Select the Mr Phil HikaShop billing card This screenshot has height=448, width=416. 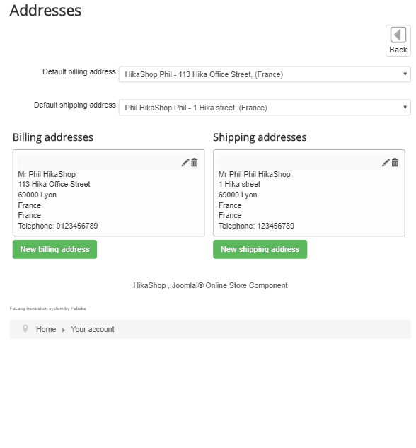tap(108, 193)
